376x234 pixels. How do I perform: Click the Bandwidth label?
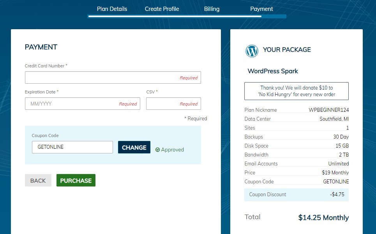click(x=256, y=155)
